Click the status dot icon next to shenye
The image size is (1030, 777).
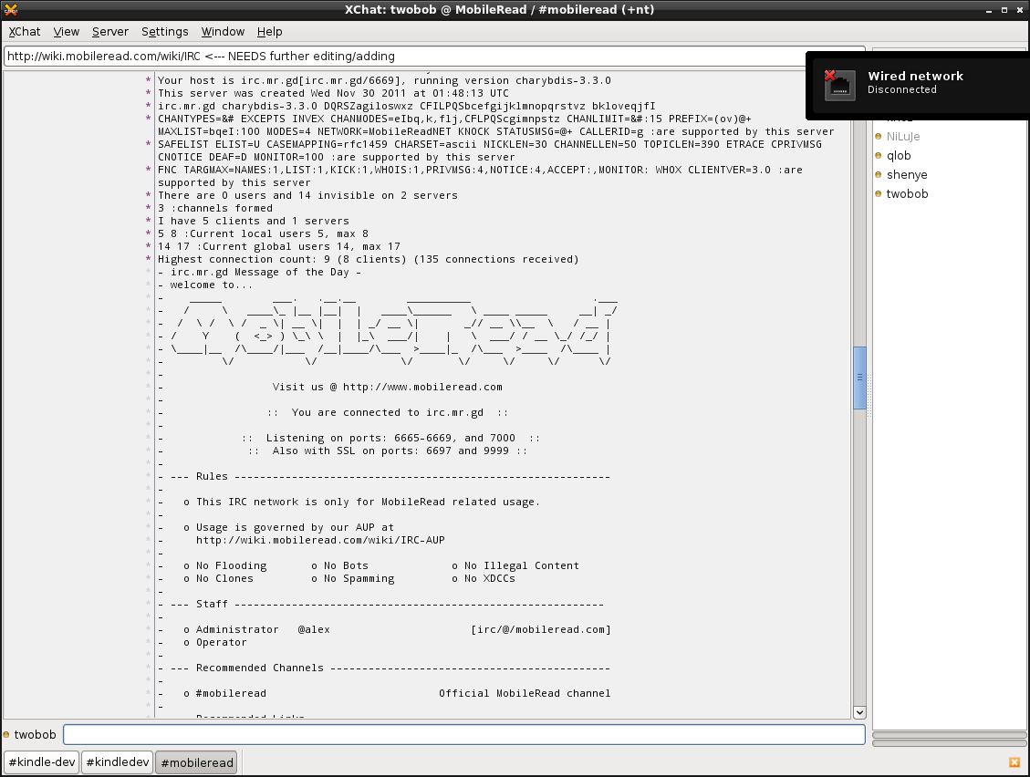(879, 175)
